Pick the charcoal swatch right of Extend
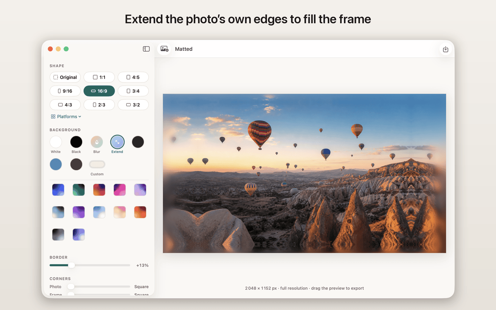 [x=138, y=142]
